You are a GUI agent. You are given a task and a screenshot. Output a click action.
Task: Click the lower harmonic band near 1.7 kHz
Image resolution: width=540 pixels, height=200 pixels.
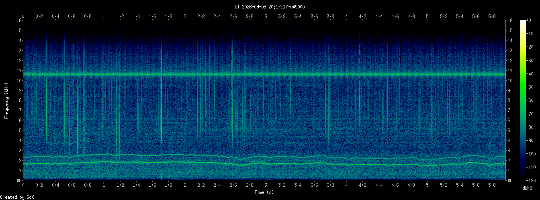264,163
